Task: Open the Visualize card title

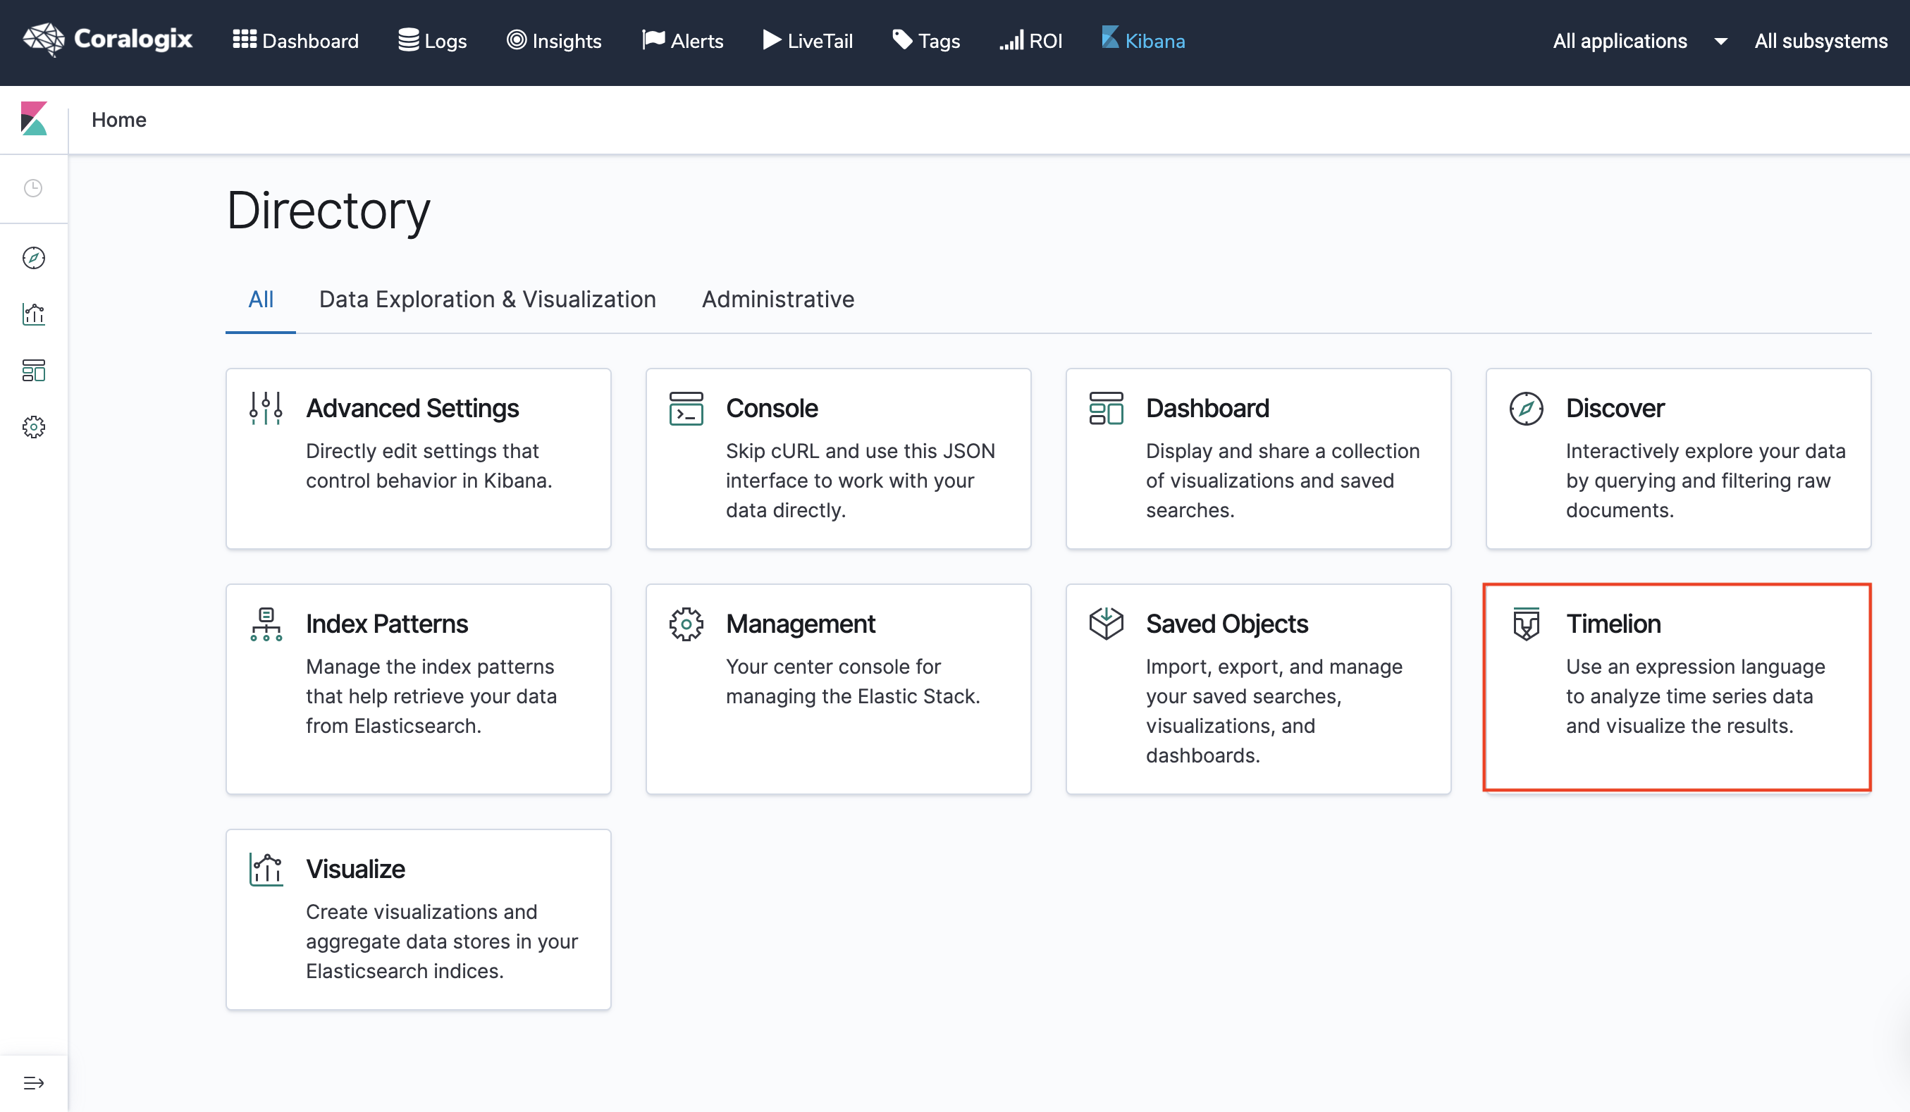Action: [x=355, y=869]
